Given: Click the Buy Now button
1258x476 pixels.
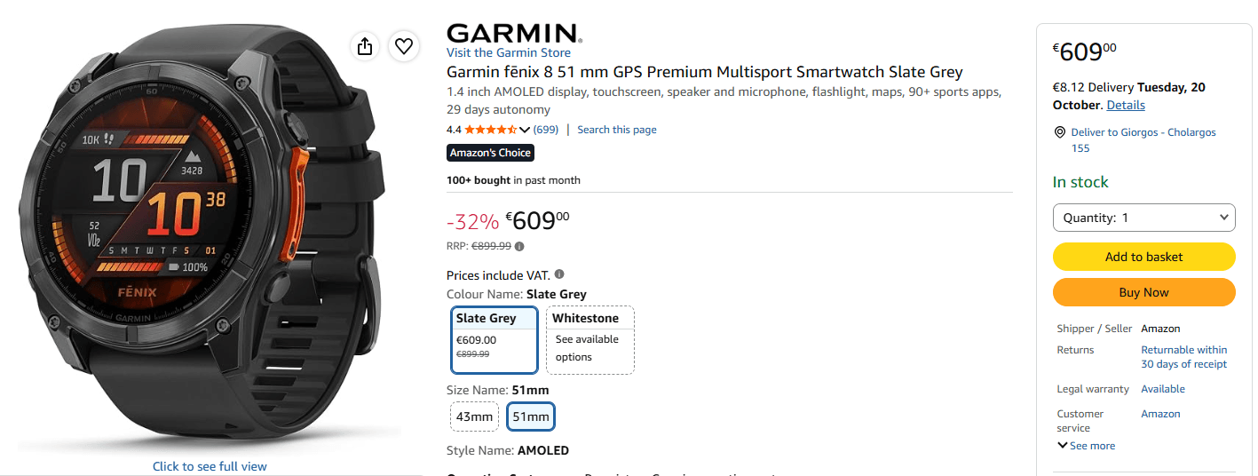Looking at the screenshot, I should (x=1143, y=292).
